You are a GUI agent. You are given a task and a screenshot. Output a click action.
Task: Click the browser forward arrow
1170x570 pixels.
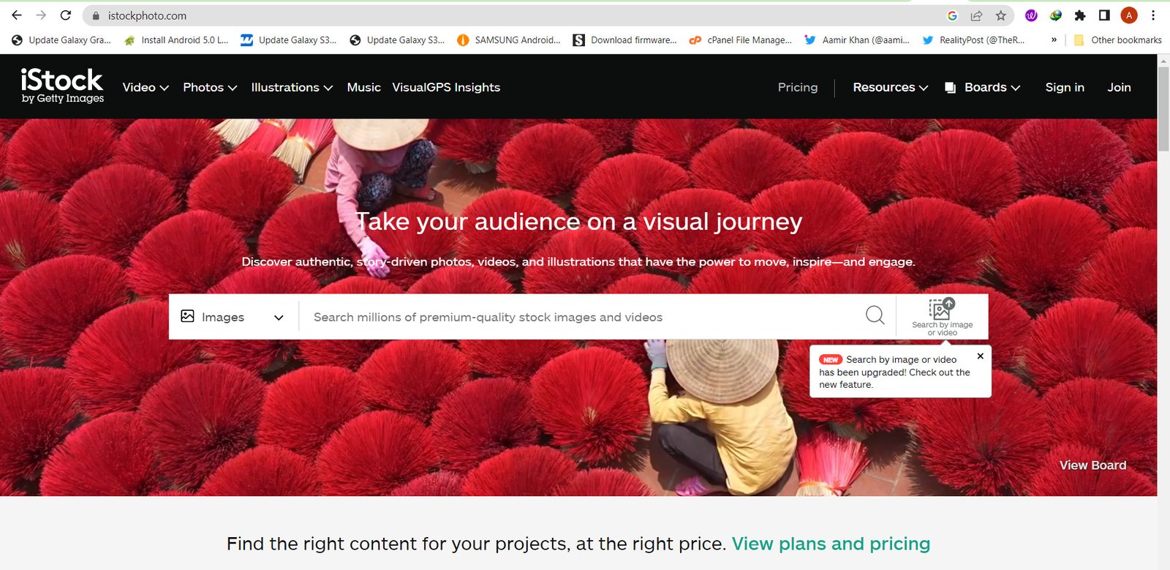(41, 15)
